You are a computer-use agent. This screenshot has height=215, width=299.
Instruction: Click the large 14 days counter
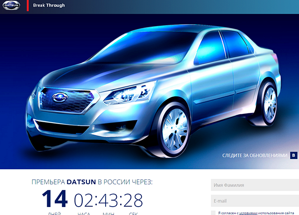click(x=55, y=200)
